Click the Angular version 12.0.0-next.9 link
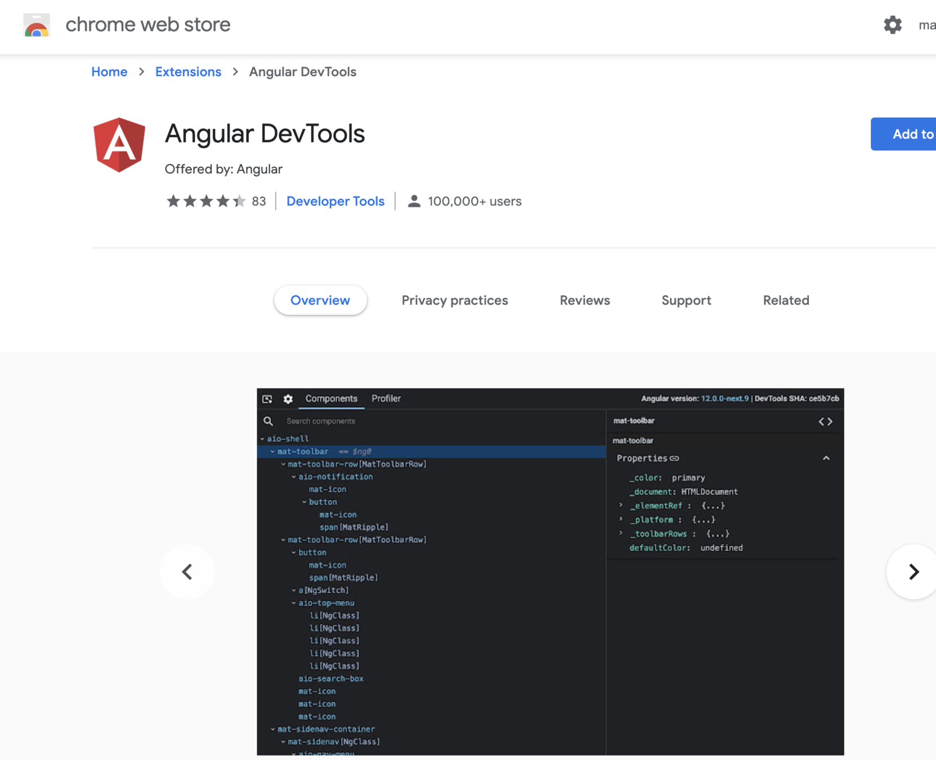The image size is (936, 760). [724, 399]
